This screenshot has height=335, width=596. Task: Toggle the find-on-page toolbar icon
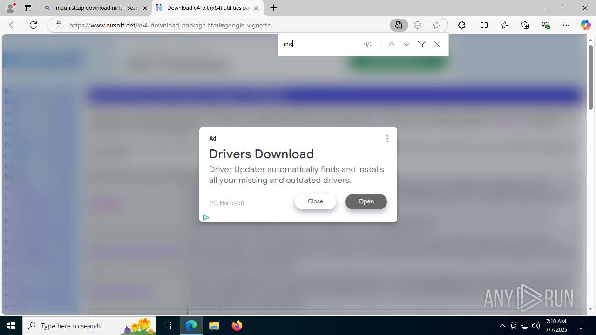(x=399, y=25)
